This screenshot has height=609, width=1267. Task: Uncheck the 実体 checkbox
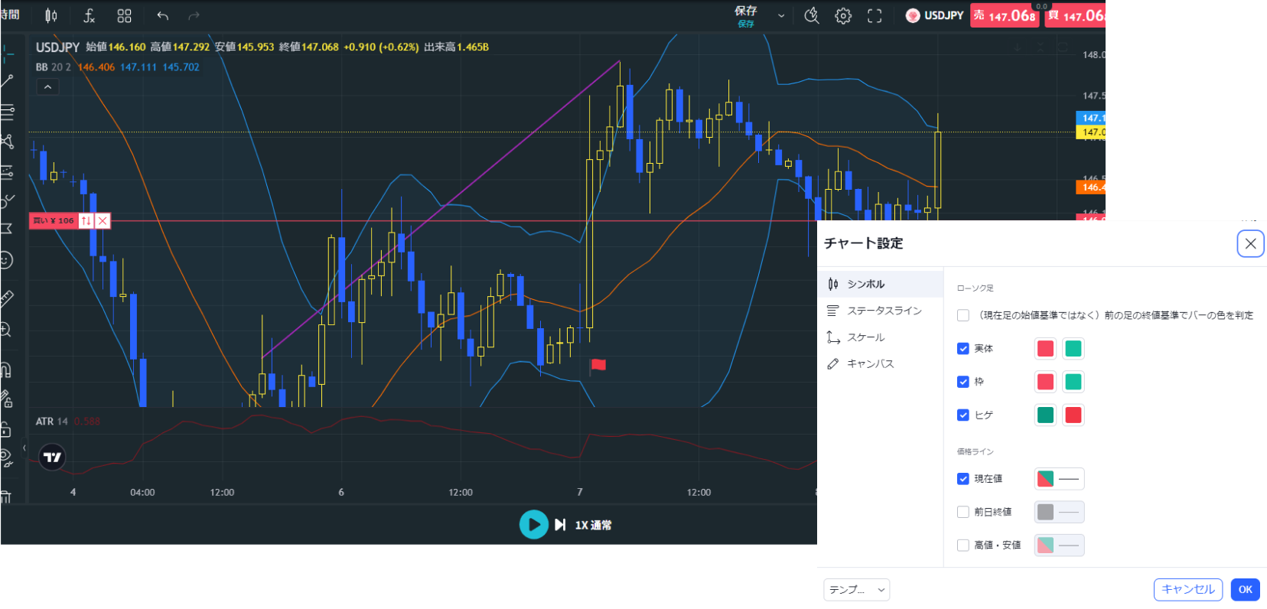pos(963,349)
